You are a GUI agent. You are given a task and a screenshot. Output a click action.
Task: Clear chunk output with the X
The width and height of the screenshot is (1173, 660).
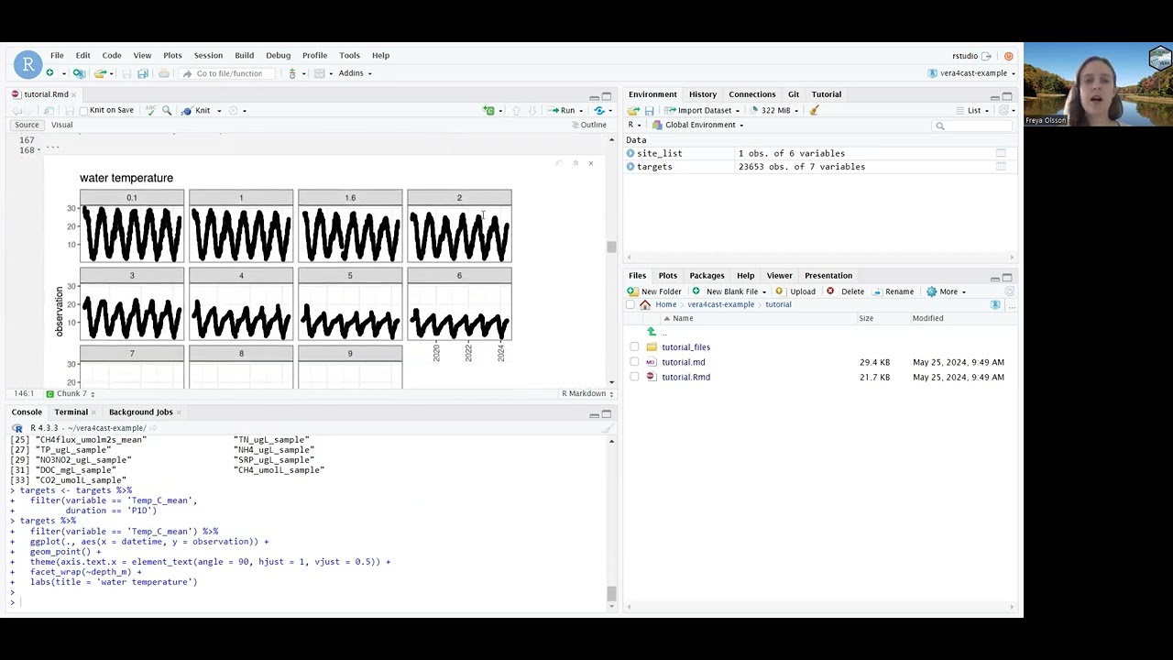click(x=590, y=163)
